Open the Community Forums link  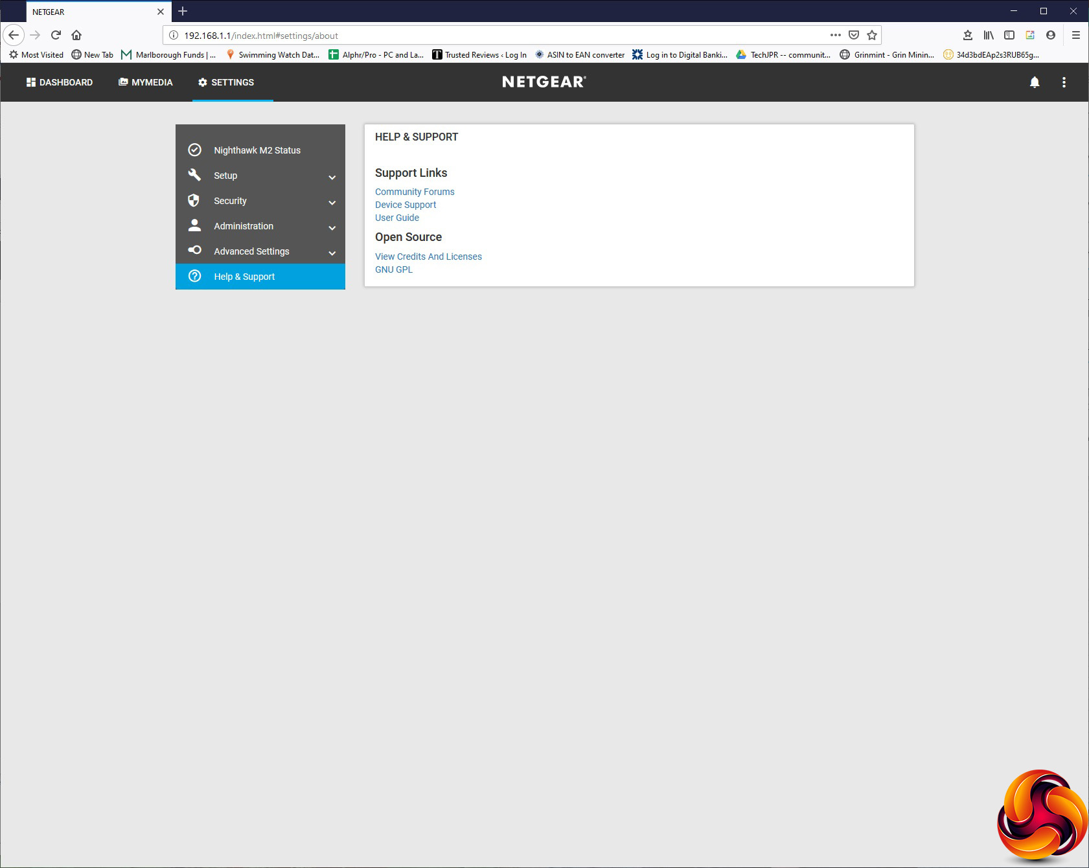(x=415, y=192)
